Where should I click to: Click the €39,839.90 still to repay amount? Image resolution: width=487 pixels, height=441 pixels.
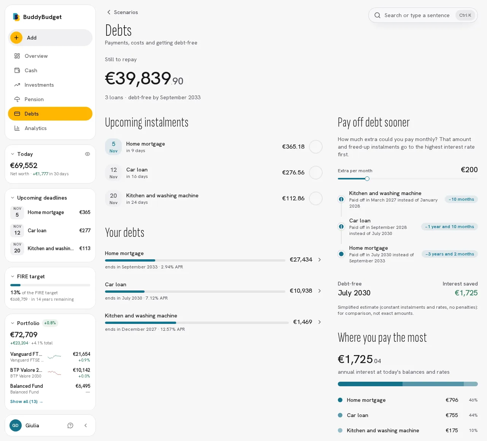tap(144, 78)
